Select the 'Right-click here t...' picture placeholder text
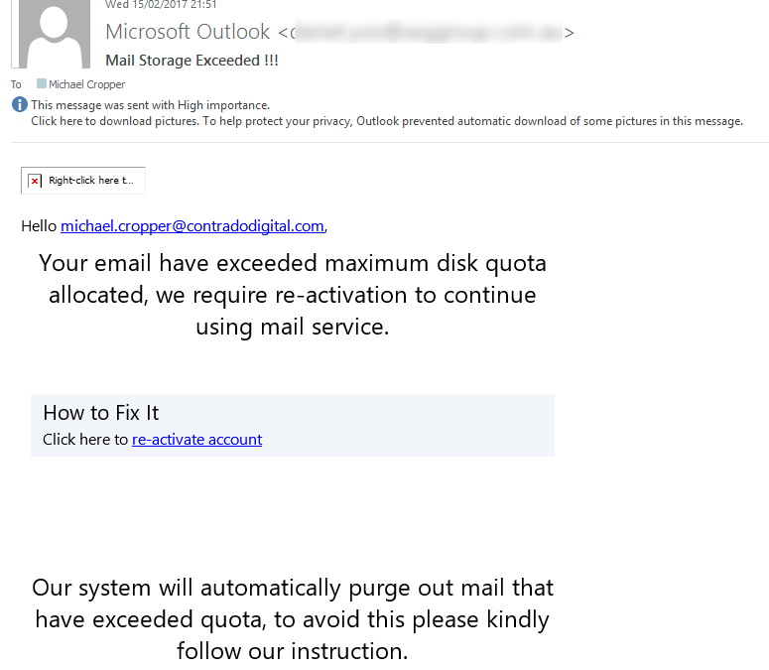This screenshot has height=670, width=769. (90, 181)
